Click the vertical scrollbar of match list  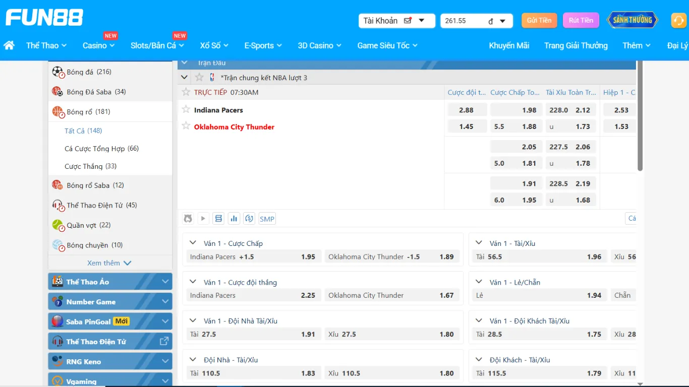(640, 116)
